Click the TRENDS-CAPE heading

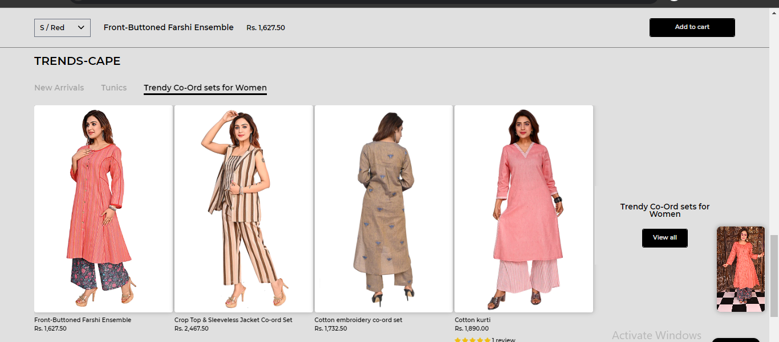(x=77, y=61)
